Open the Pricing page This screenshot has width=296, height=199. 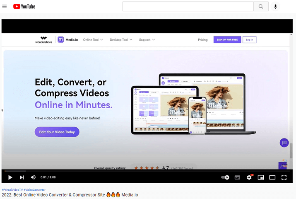203,40
